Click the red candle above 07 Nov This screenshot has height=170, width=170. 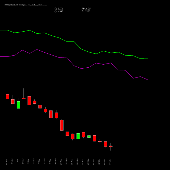click(x=7, y=97)
